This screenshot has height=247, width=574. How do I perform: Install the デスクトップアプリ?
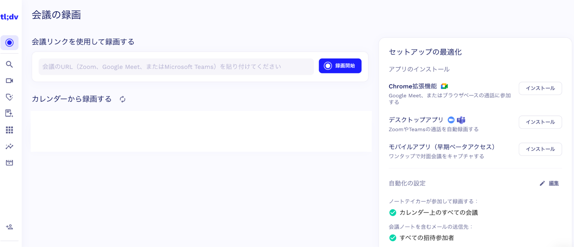click(540, 122)
